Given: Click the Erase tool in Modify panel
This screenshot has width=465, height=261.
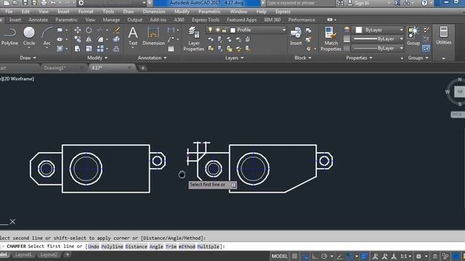Looking at the screenshot, I should [116, 30].
